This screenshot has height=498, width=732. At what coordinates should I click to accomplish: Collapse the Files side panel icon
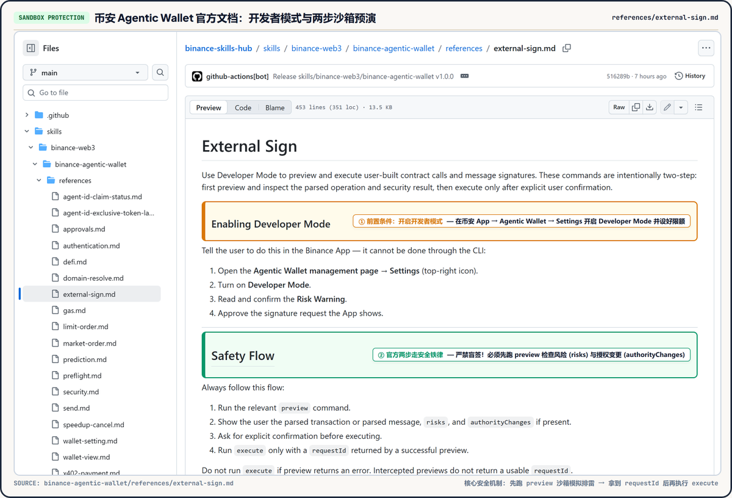coord(30,48)
